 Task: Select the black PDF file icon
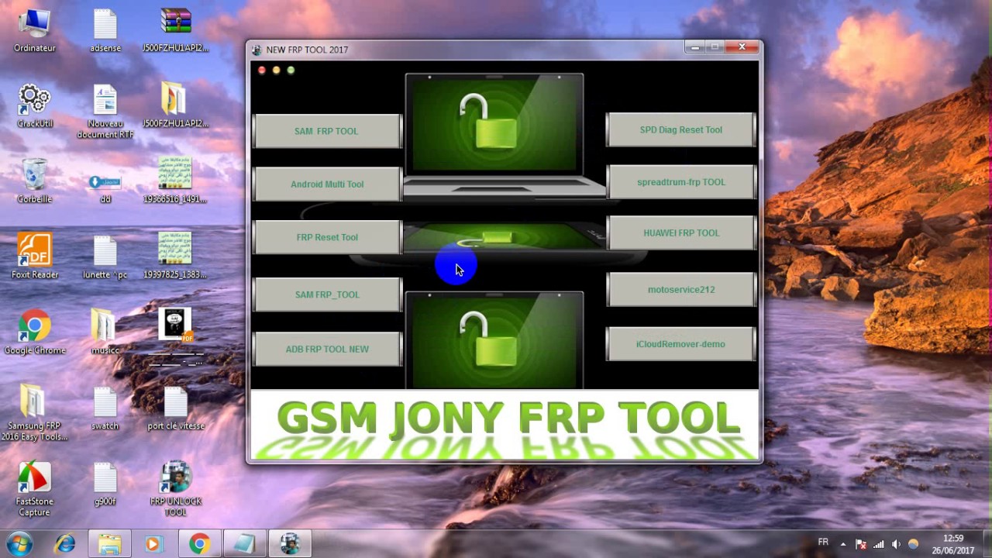click(176, 335)
